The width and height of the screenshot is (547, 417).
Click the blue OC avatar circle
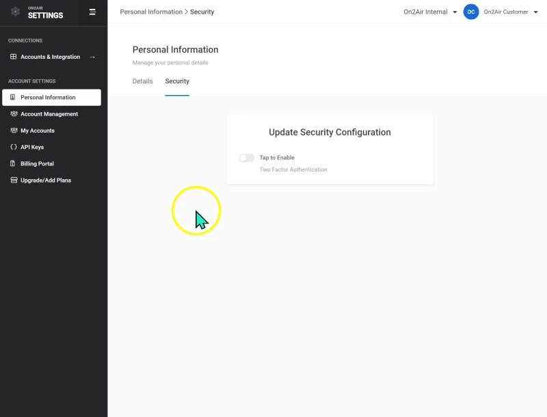pyautogui.click(x=471, y=12)
